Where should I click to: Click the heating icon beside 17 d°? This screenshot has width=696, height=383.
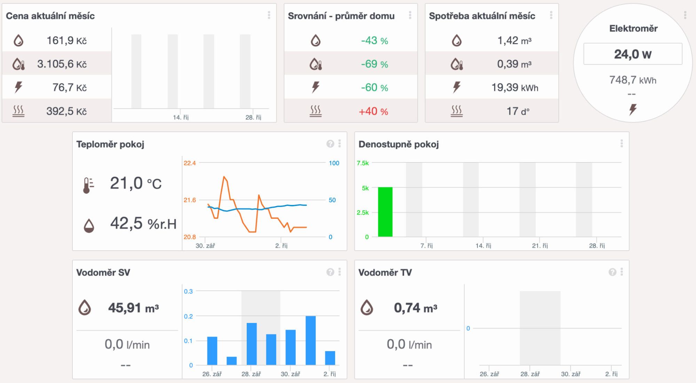[x=457, y=111]
